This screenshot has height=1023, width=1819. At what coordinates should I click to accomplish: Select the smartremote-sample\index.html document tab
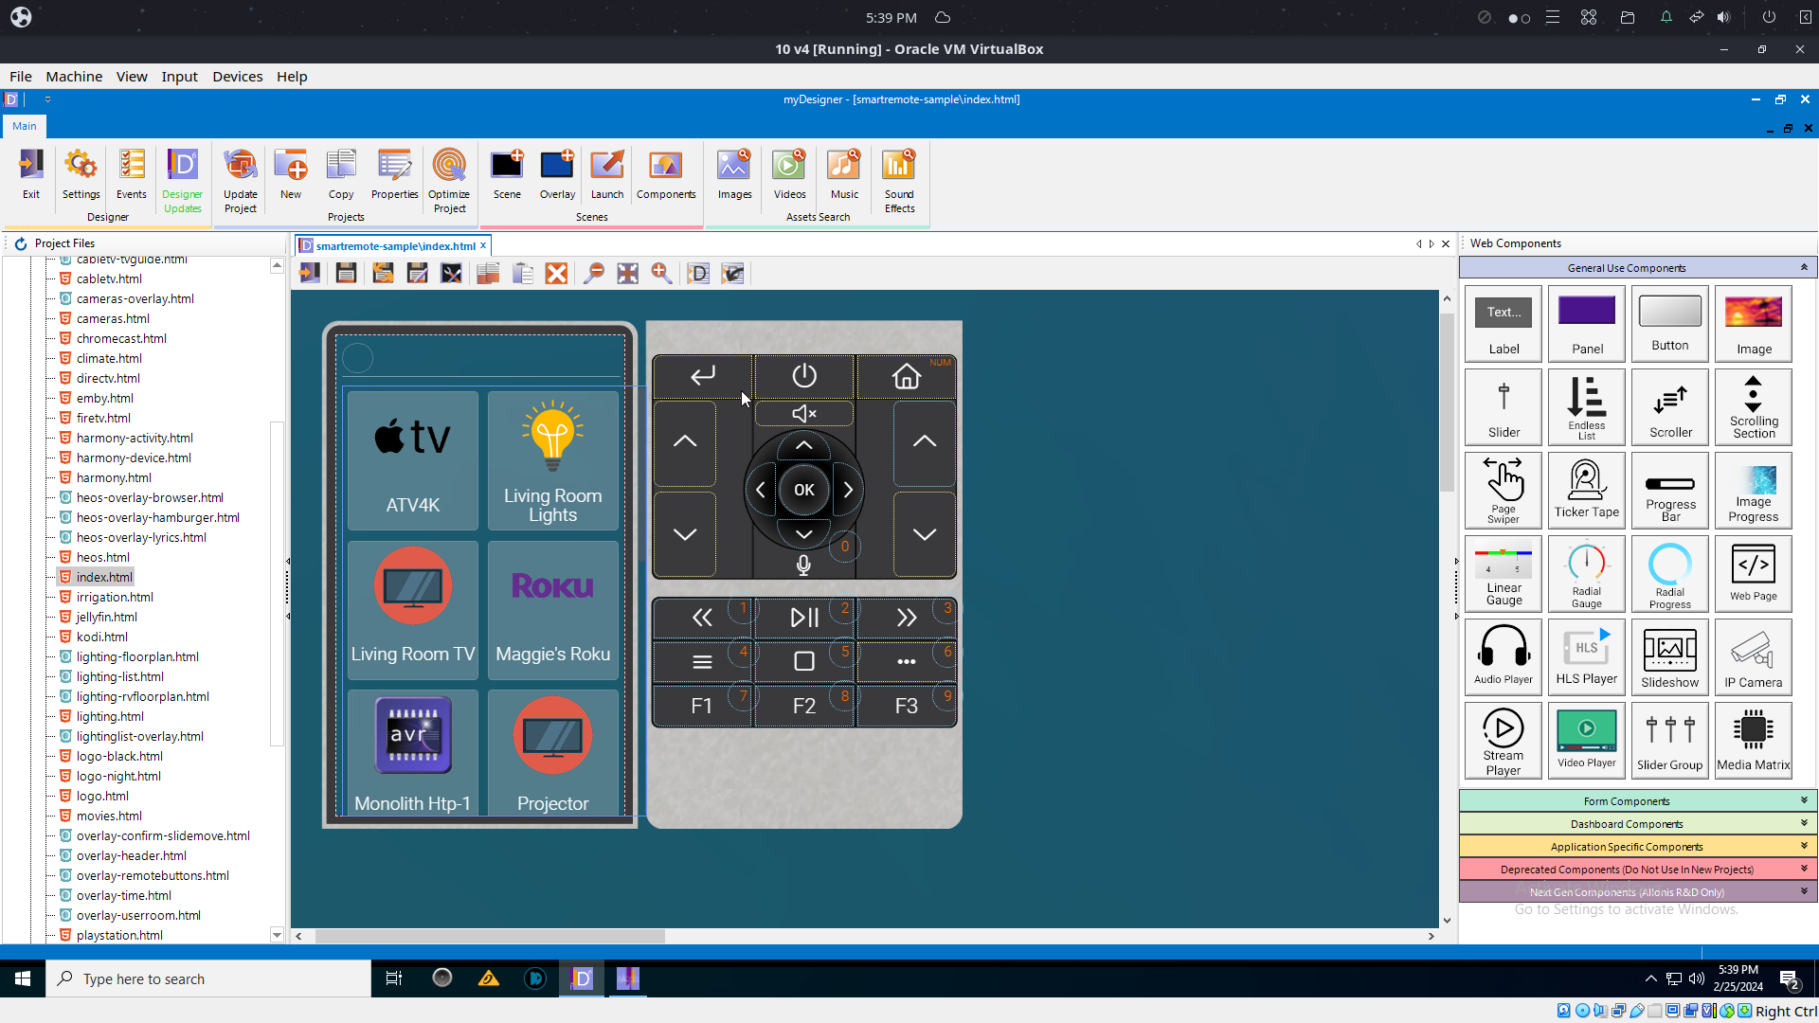(395, 246)
